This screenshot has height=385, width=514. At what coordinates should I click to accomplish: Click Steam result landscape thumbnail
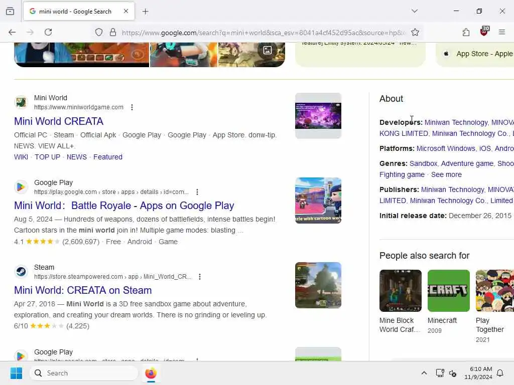pyautogui.click(x=318, y=285)
